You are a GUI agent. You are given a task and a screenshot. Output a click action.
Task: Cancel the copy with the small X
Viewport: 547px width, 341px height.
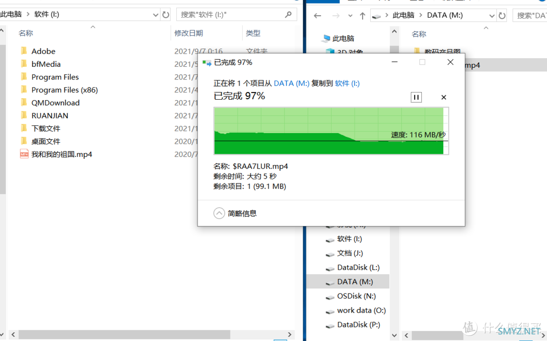point(443,97)
